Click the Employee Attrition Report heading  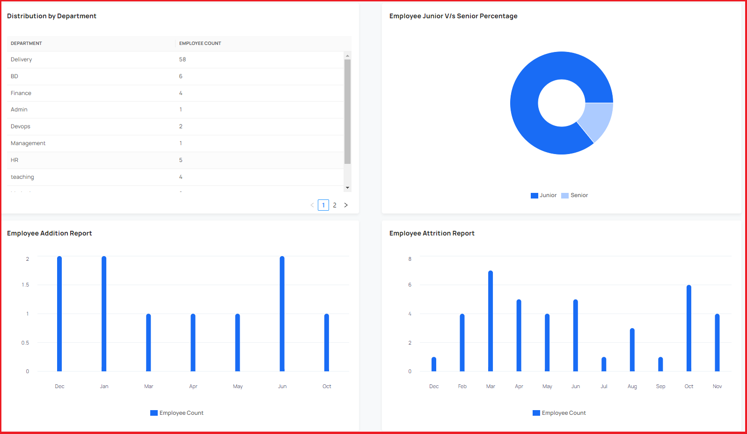click(432, 233)
